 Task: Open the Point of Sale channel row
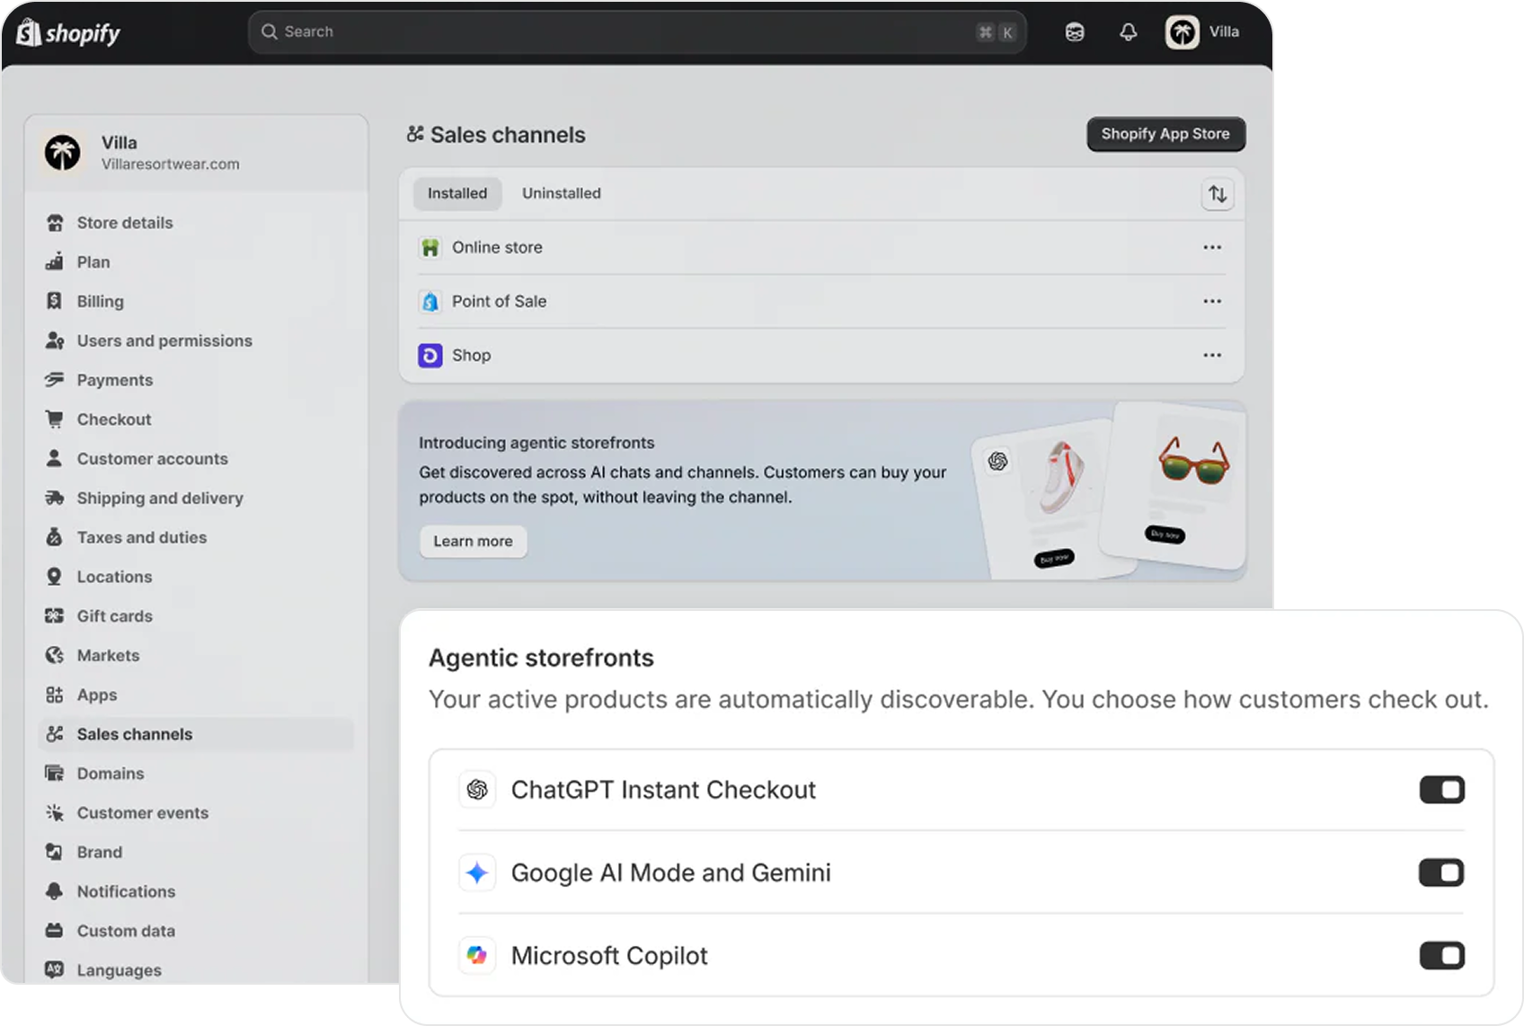point(821,301)
